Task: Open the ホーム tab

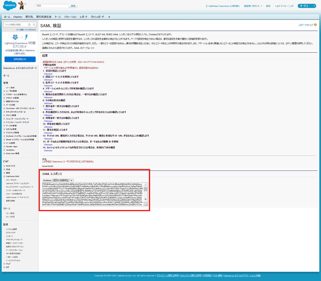Action: point(7,17)
